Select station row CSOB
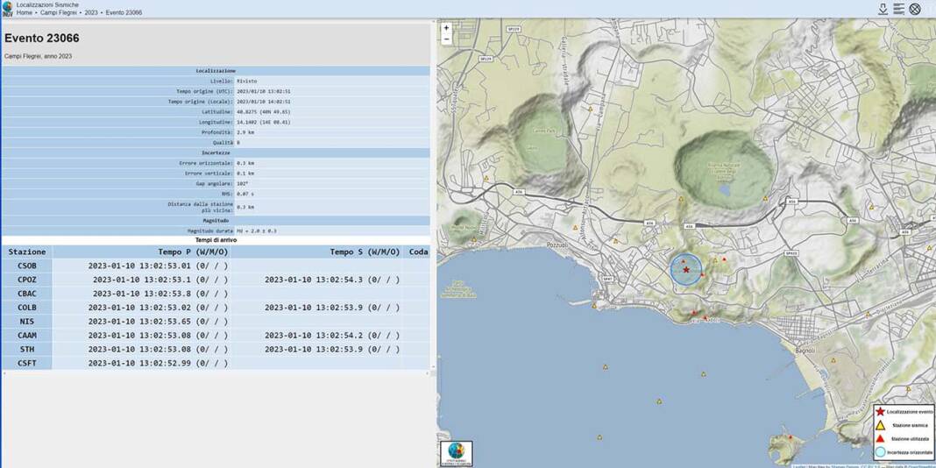Image resolution: width=936 pixels, height=468 pixels. click(x=27, y=266)
